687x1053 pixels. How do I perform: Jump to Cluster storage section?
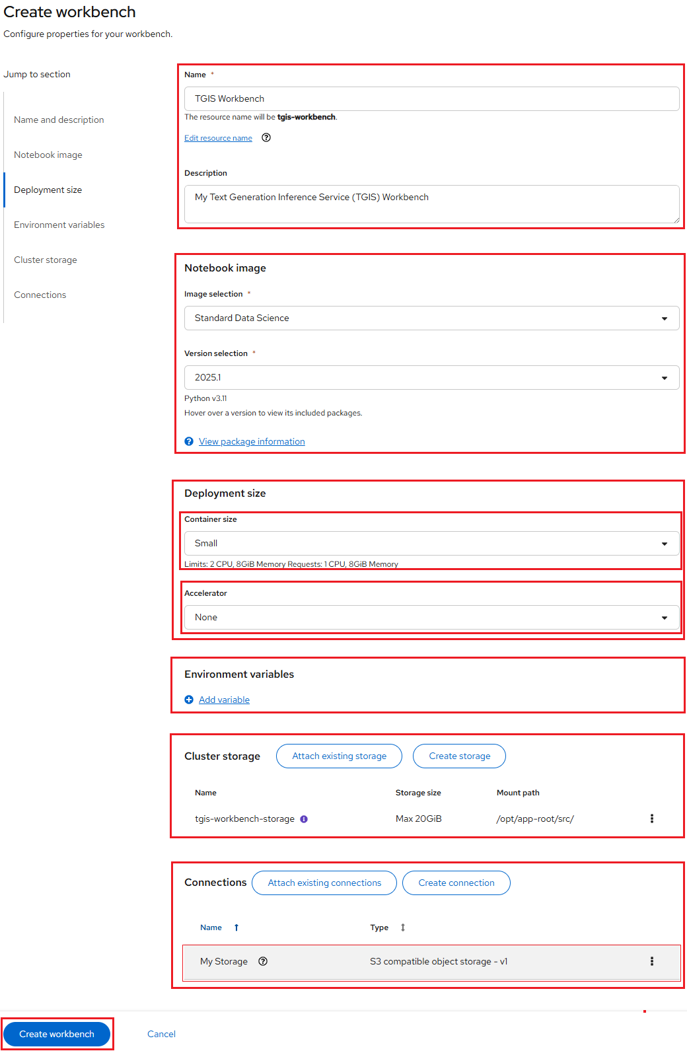(46, 260)
